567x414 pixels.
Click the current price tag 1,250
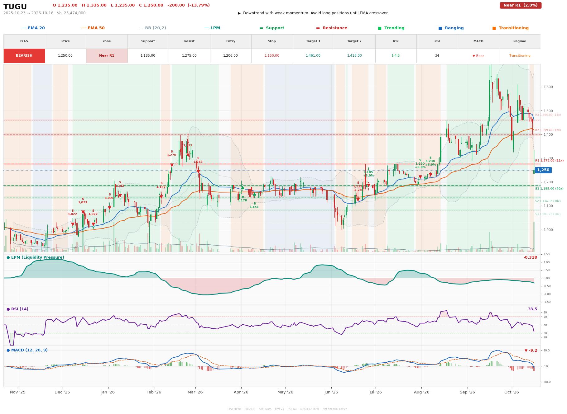[543, 170]
